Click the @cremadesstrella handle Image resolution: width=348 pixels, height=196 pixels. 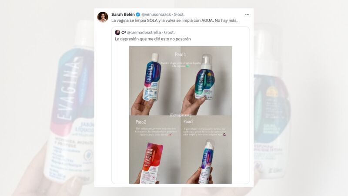click(144, 32)
